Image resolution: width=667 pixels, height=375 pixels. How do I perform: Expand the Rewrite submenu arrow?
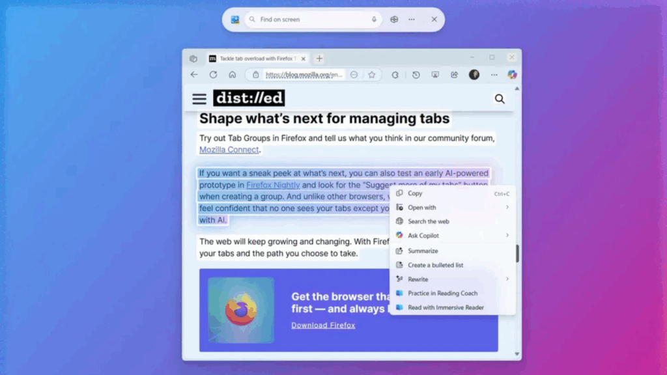tap(507, 279)
